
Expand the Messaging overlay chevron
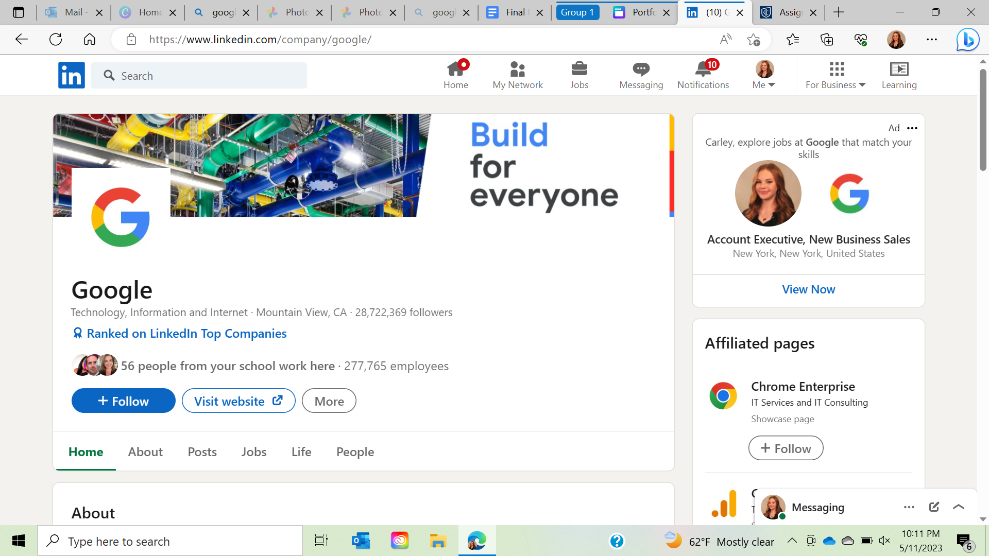(959, 507)
